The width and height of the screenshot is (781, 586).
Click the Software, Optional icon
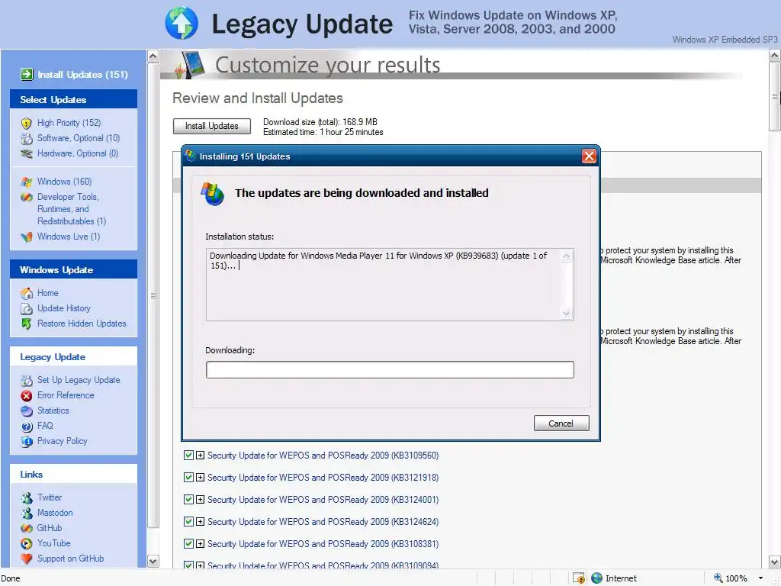[x=27, y=139]
